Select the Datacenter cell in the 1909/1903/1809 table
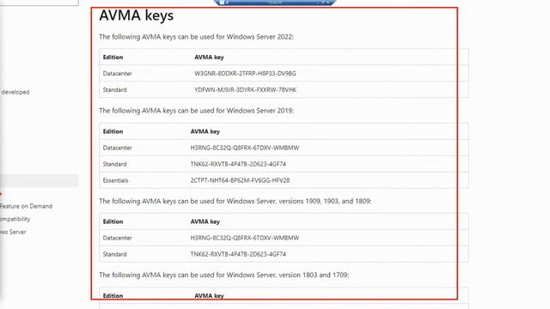550x309 pixels. click(x=118, y=238)
